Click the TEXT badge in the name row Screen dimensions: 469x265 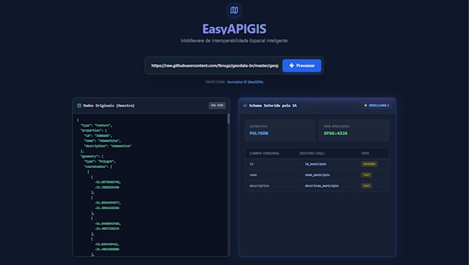click(x=366, y=175)
